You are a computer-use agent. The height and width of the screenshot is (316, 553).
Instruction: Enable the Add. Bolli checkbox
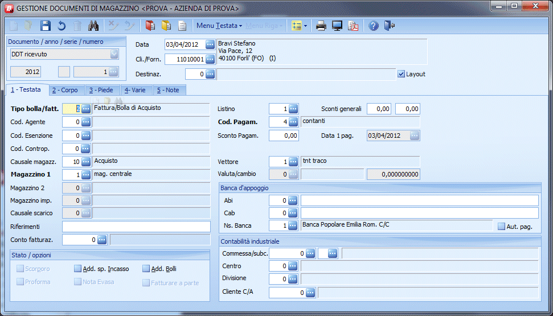[146, 269]
